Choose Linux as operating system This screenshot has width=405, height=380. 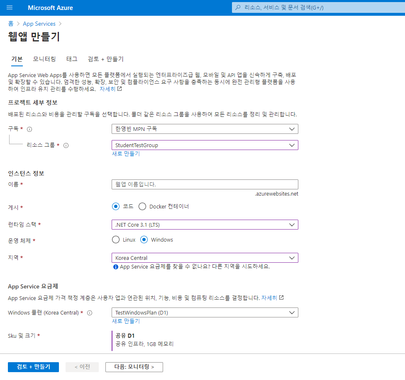(x=116, y=240)
